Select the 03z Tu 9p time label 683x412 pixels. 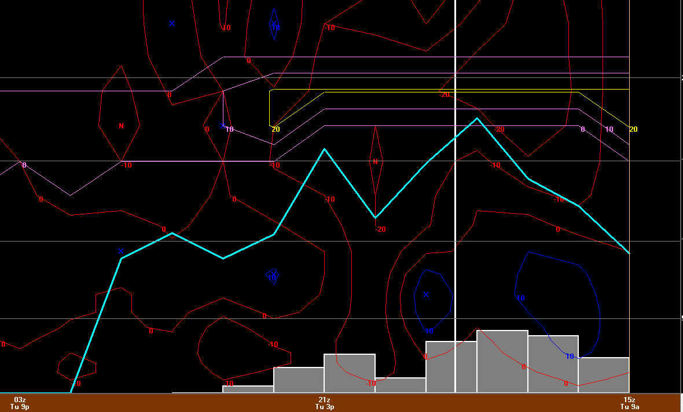[20, 403]
